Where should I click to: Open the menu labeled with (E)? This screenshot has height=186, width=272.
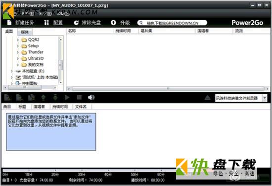coord(28,13)
